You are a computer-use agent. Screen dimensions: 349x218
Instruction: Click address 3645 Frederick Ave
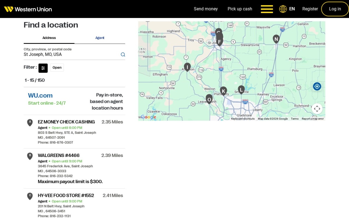[x=65, y=166]
